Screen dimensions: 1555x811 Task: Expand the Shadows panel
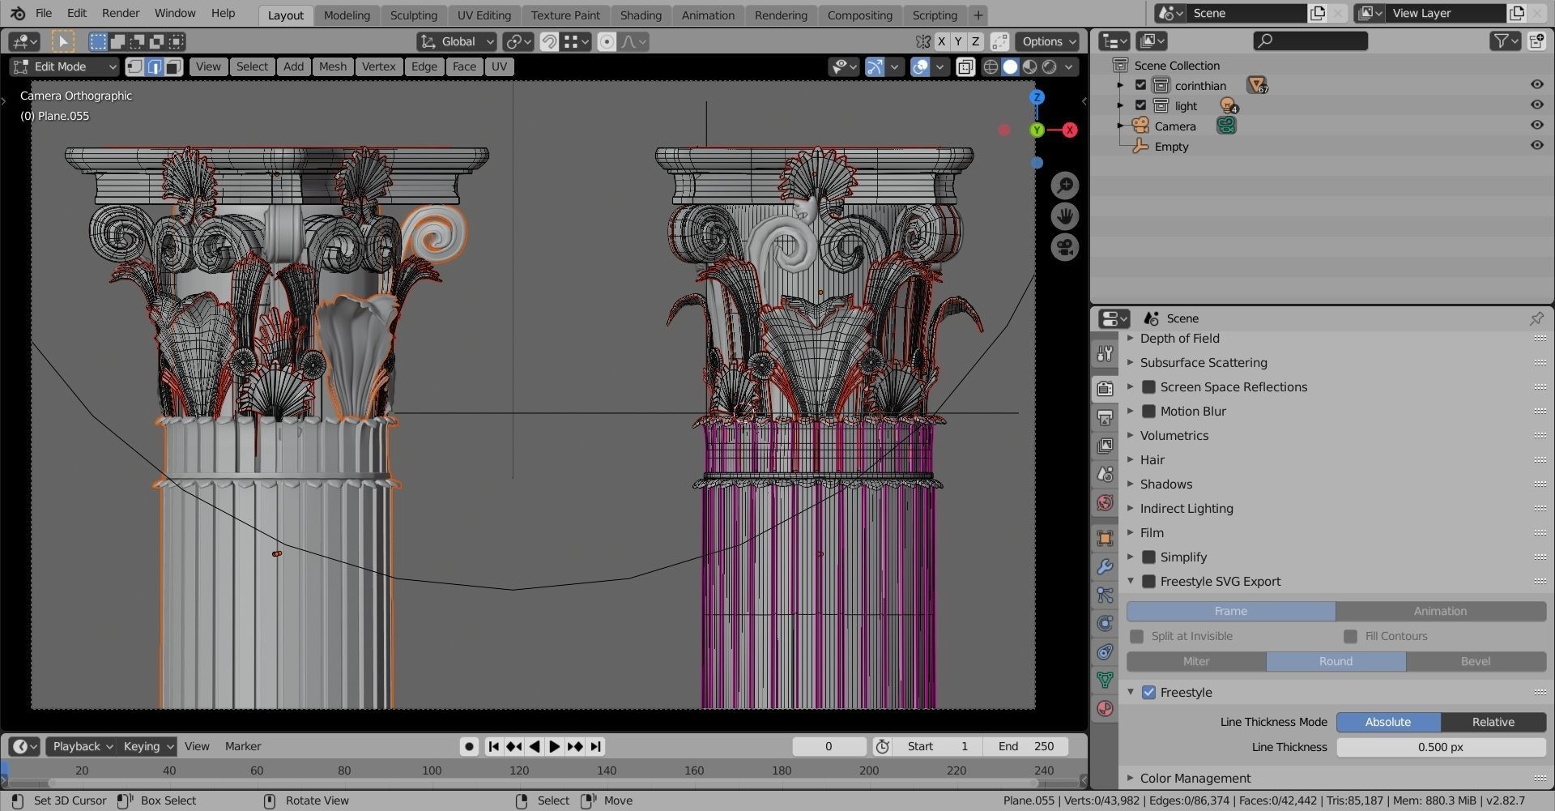pyautogui.click(x=1131, y=484)
